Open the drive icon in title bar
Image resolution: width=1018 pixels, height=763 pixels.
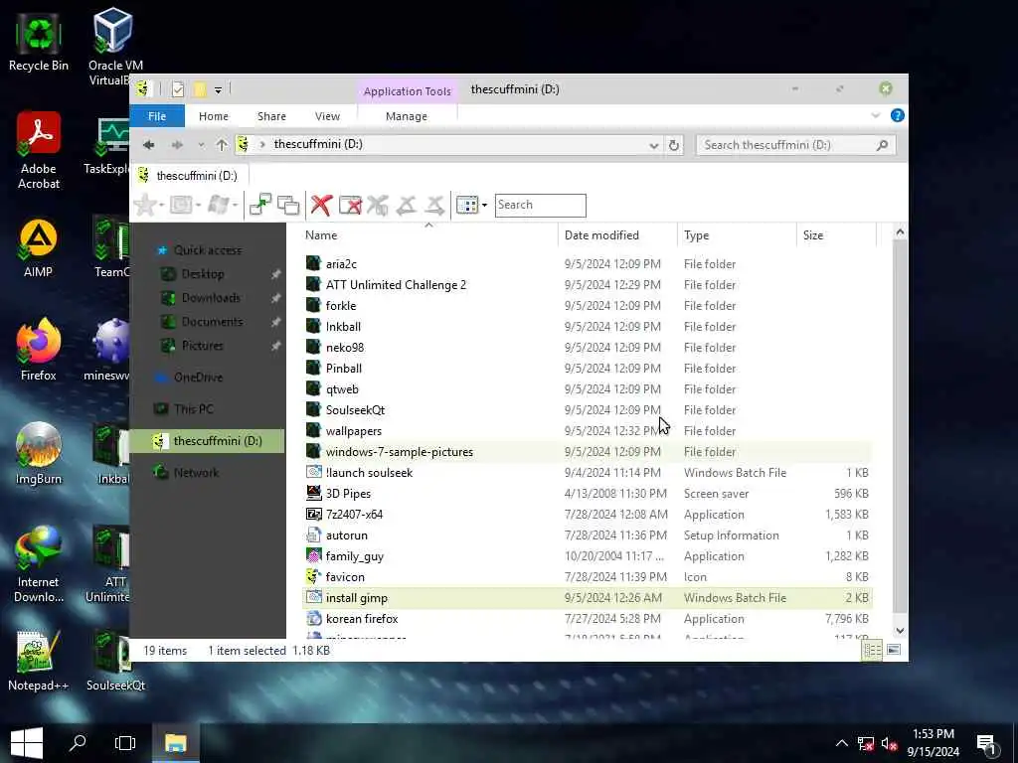(143, 88)
